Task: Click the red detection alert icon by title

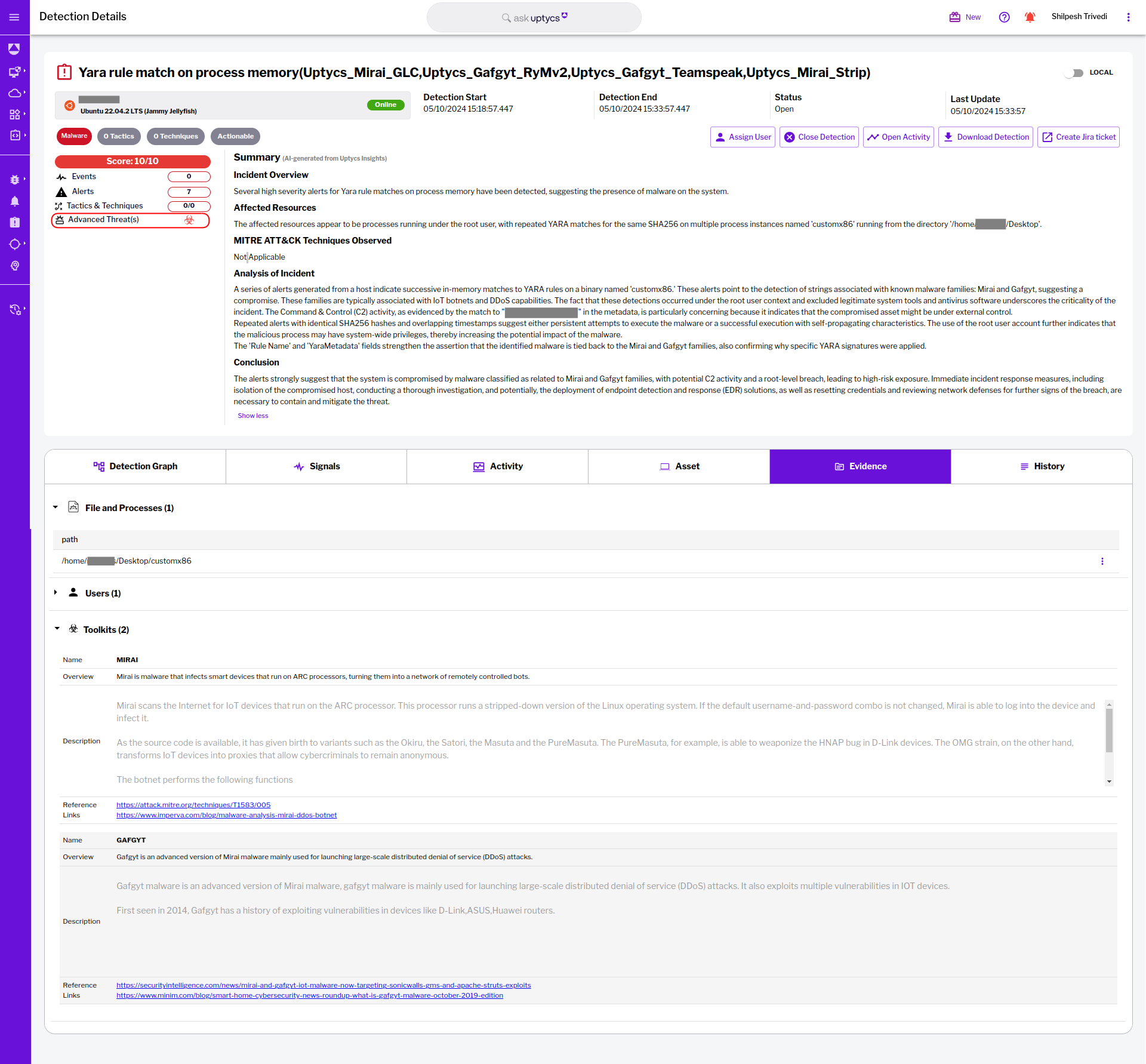Action: pos(64,72)
